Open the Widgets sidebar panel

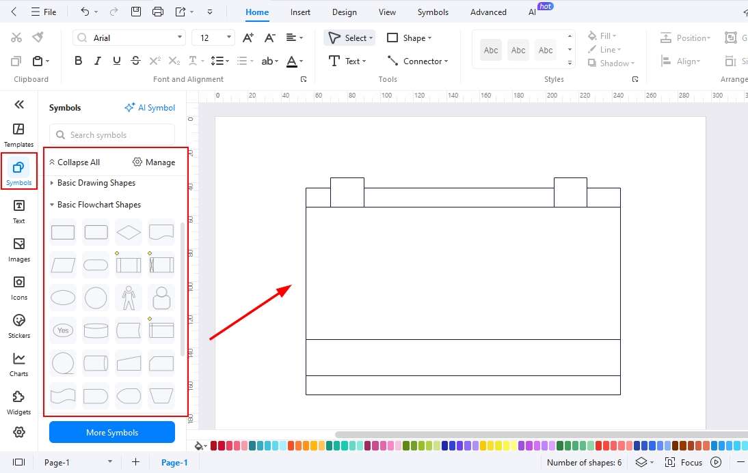18,403
